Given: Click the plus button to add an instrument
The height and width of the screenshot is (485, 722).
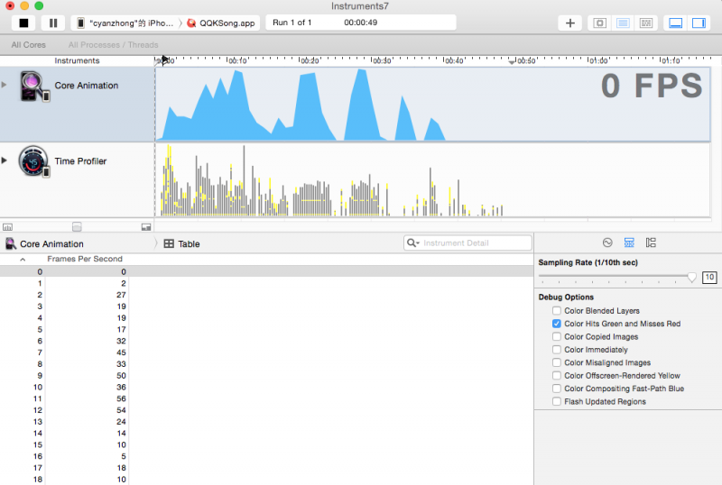Looking at the screenshot, I should [x=569, y=23].
